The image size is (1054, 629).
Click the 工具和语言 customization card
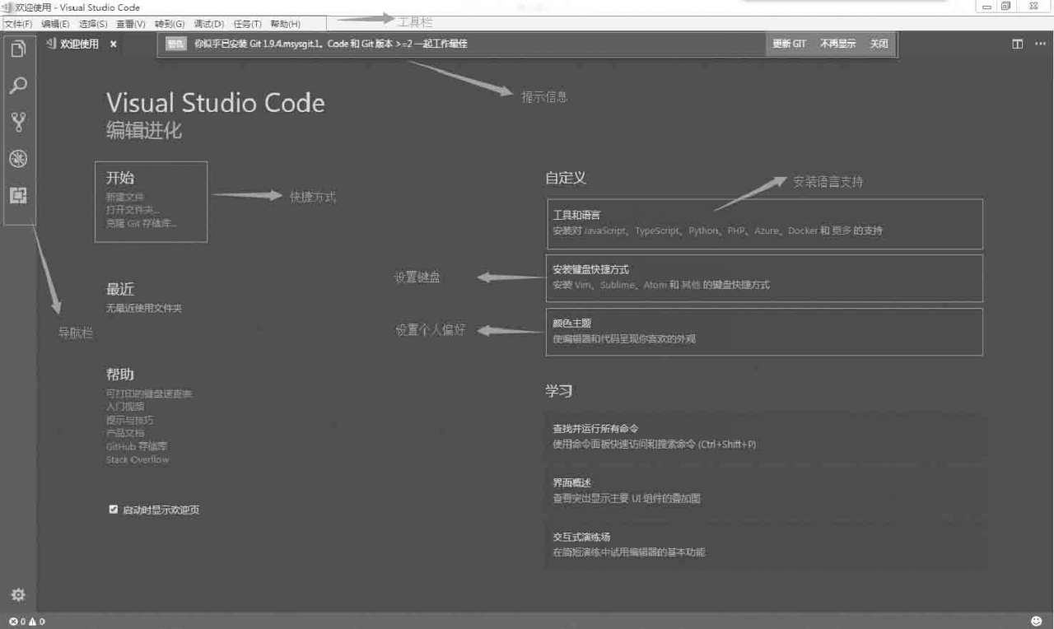pyautogui.click(x=764, y=223)
